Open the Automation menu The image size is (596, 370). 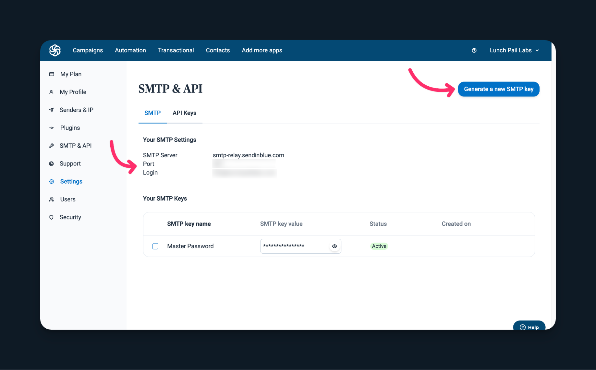pos(130,50)
